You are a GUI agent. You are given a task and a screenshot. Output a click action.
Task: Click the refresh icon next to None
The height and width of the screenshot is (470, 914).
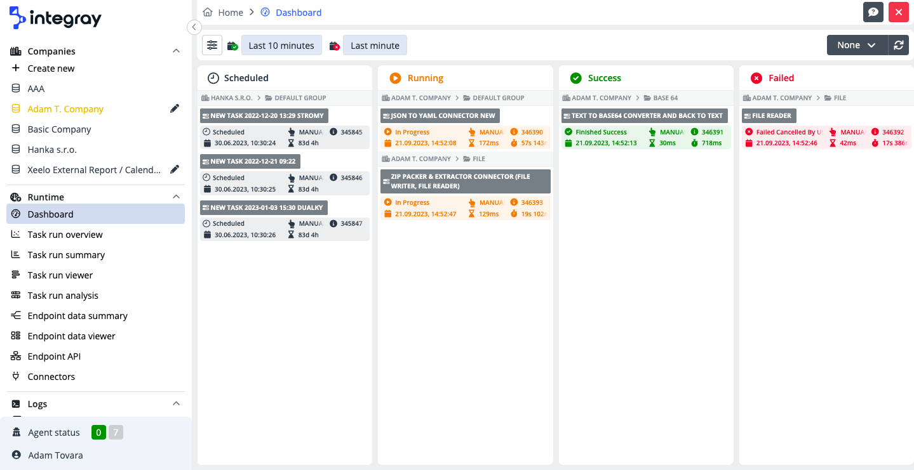[898, 45]
